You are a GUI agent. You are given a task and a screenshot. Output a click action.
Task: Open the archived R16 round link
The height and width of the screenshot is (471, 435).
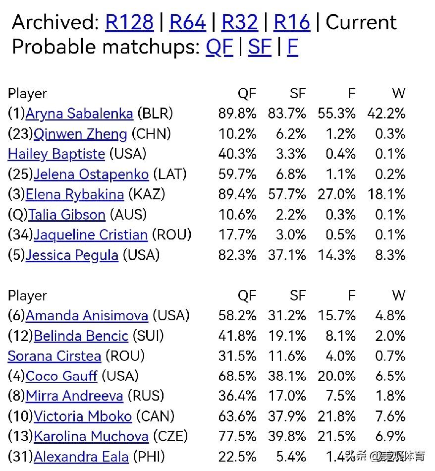pyautogui.click(x=292, y=22)
